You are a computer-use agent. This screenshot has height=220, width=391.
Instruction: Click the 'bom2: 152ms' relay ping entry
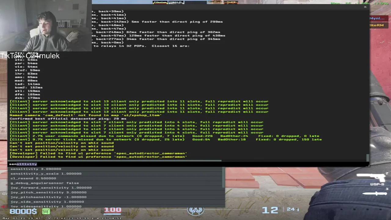click(x=28, y=88)
